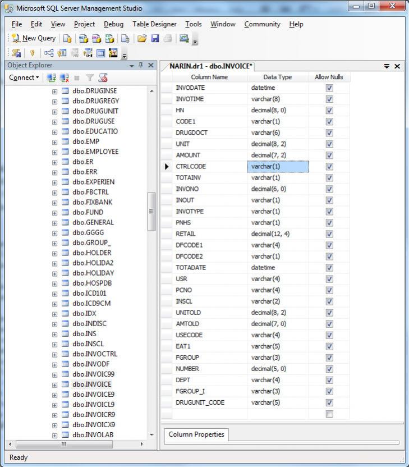Viewport: 409px width, 467px height.
Task: Expand the dbo.EMPLOYEE table node
Action: 54,152
